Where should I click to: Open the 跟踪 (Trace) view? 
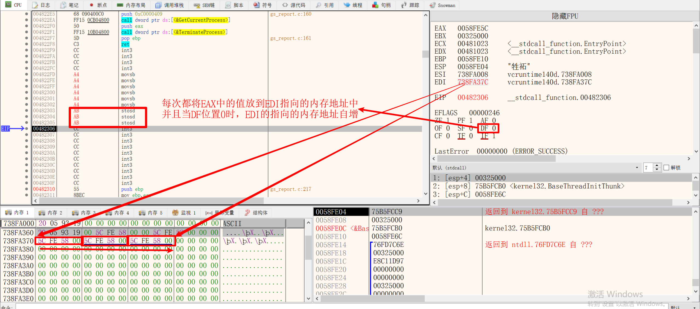(x=409, y=5)
